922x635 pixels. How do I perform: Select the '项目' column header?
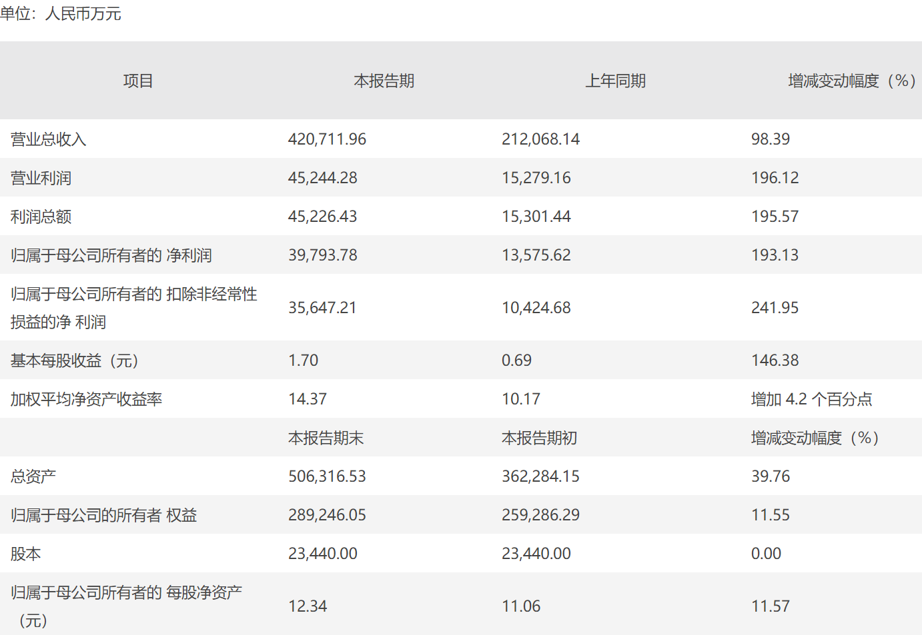pyautogui.click(x=138, y=81)
